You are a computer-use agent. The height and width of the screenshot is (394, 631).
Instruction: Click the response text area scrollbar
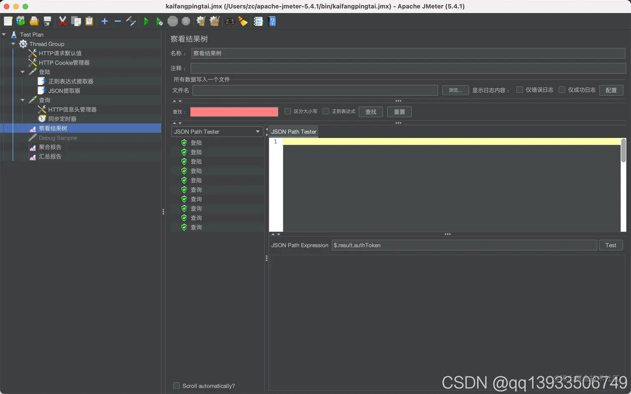pyautogui.click(x=623, y=151)
